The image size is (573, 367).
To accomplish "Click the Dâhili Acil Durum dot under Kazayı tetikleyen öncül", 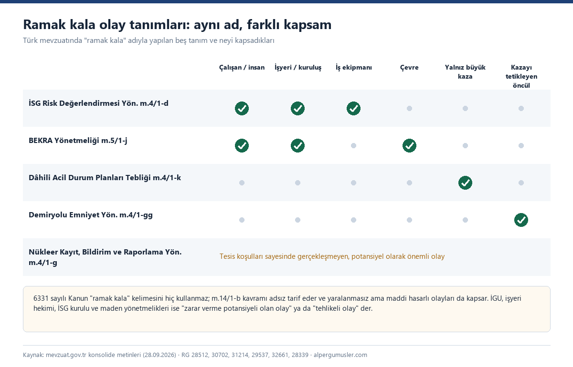I will pyautogui.click(x=521, y=183).
